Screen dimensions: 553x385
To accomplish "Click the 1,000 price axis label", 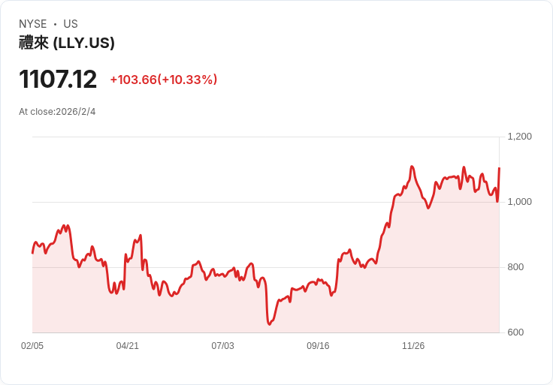I will point(520,202).
